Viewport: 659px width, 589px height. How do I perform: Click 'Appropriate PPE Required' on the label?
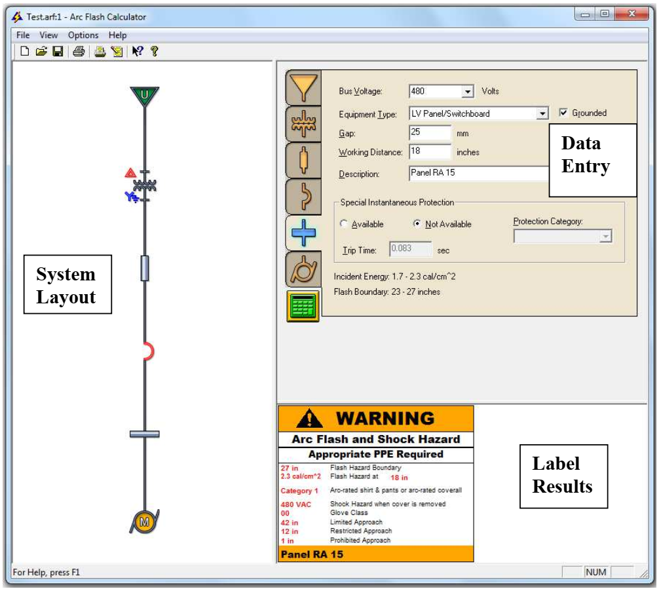(x=376, y=454)
